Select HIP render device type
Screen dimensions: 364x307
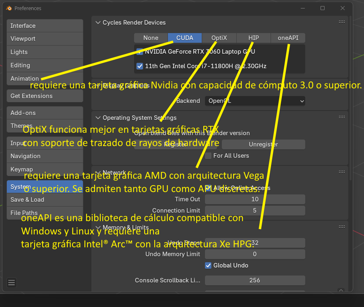tap(254, 38)
